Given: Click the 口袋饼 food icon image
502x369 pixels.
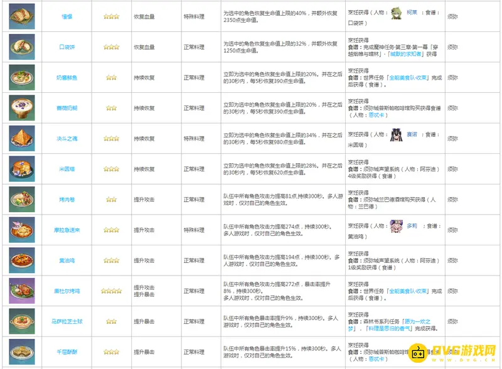Looking at the screenshot, I should tap(22, 46).
